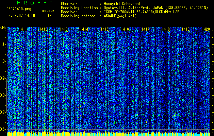Click the HROFFT title text

pyautogui.click(x=35, y=3)
